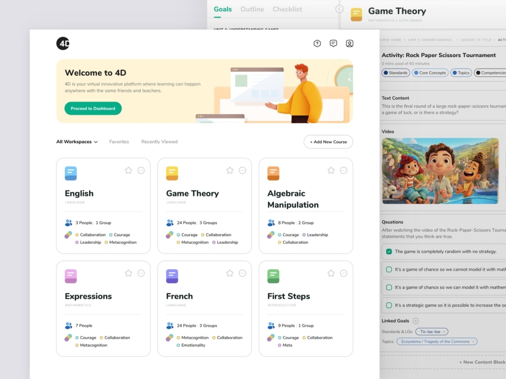Uncheck 'The game is completely random' answer
Screen dimensions: 506x379
coord(389,251)
